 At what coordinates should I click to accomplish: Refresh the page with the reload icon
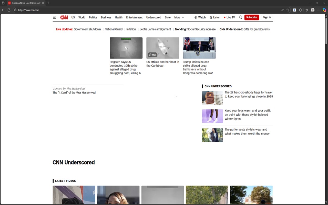coord(9,10)
